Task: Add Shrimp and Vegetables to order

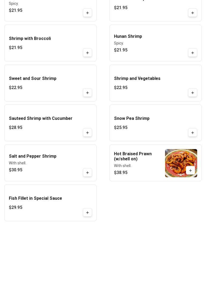Action: pos(192,93)
